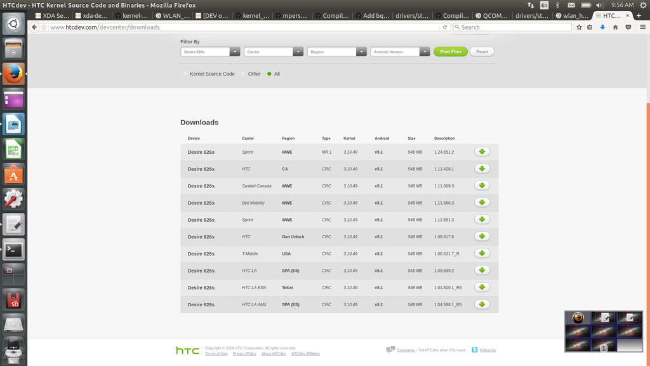Download the T-Mobile USA Desire 626s file

point(482,254)
